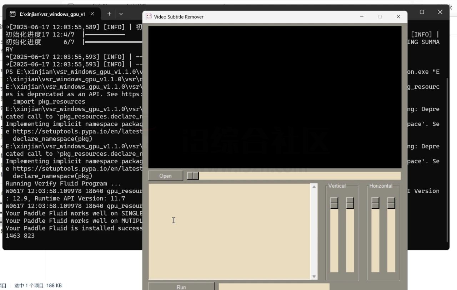Image resolution: width=457 pixels, height=290 pixels.
Task: Click the second Vertical slider handle
Action: coord(350,203)
